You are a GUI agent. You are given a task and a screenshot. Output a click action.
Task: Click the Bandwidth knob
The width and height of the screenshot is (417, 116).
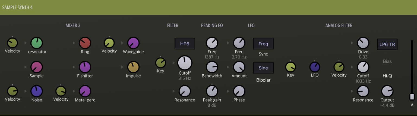(x=212, y=67)
